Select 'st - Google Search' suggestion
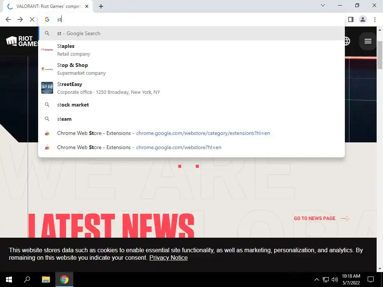This screenshot has width=383, height=287. pyautogui.click(x=191, y=33)
